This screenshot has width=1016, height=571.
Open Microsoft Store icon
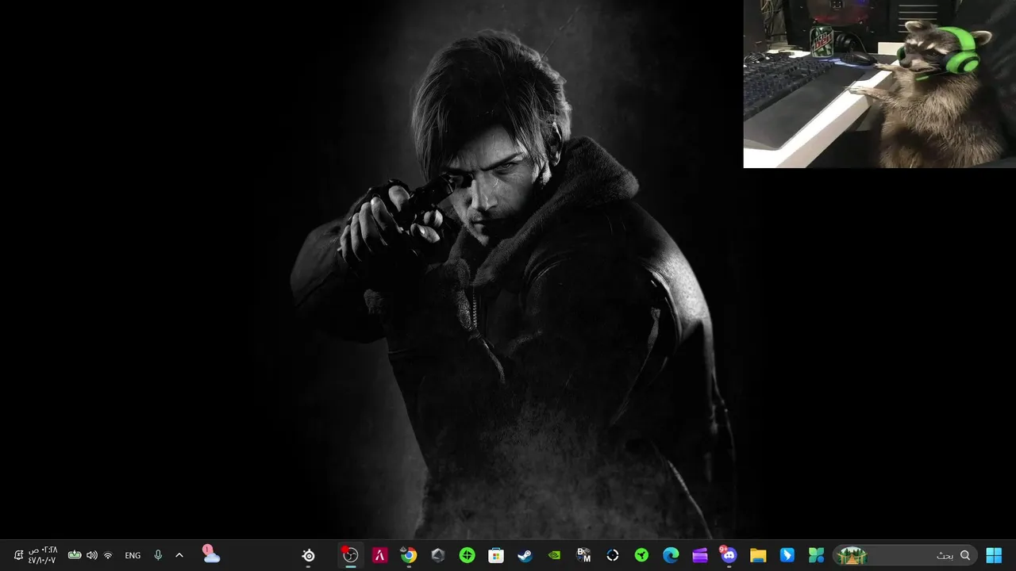[x=496, y=555]
